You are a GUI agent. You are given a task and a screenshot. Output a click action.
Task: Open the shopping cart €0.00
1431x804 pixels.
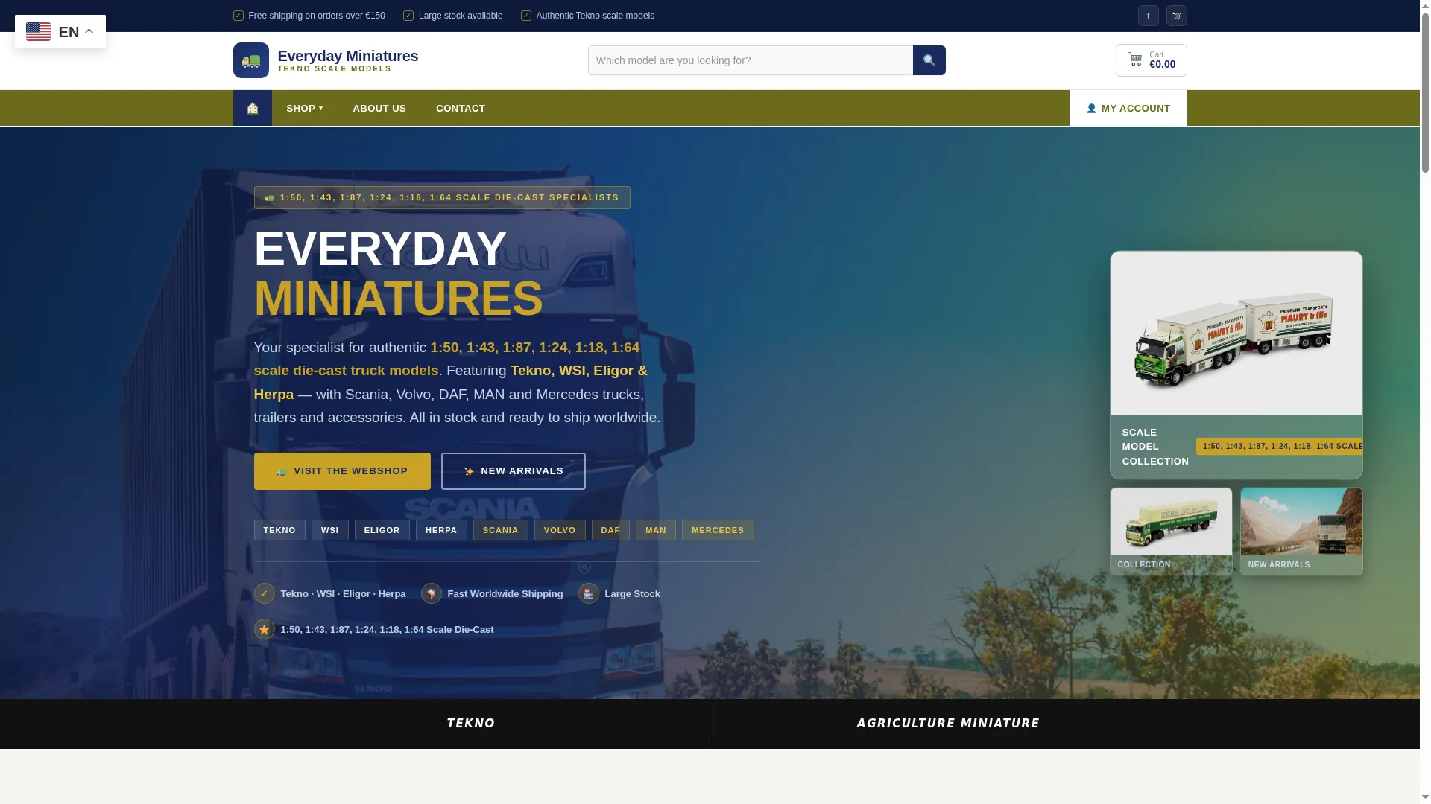[x=1151, y=60]
